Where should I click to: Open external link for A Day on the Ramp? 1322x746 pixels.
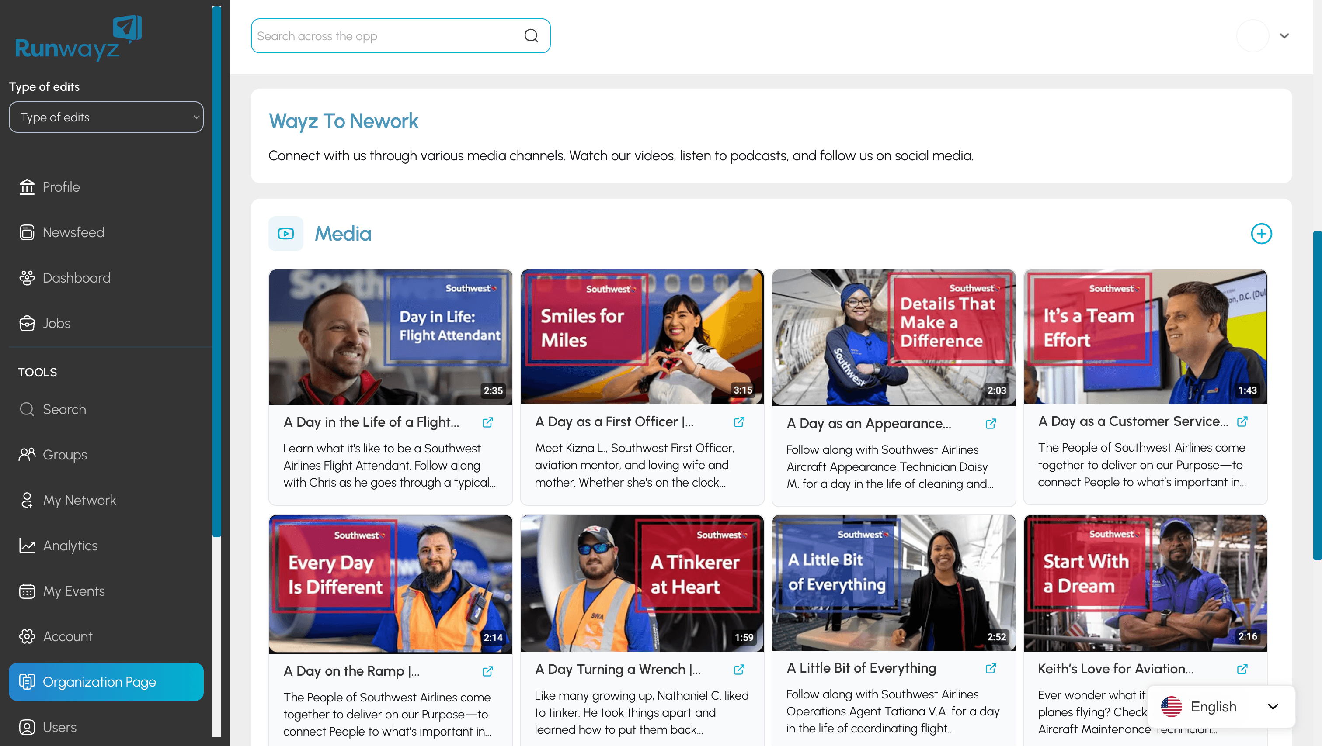(488, 671)
